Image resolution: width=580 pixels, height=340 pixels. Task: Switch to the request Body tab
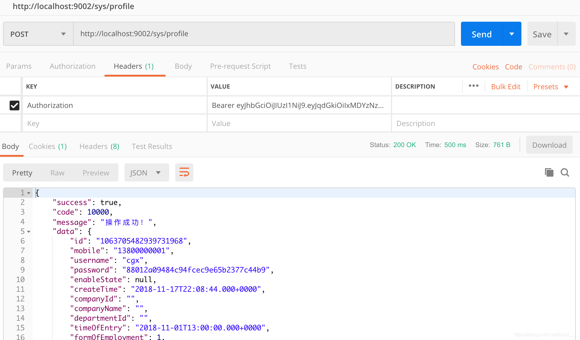(x=183, y=66)
